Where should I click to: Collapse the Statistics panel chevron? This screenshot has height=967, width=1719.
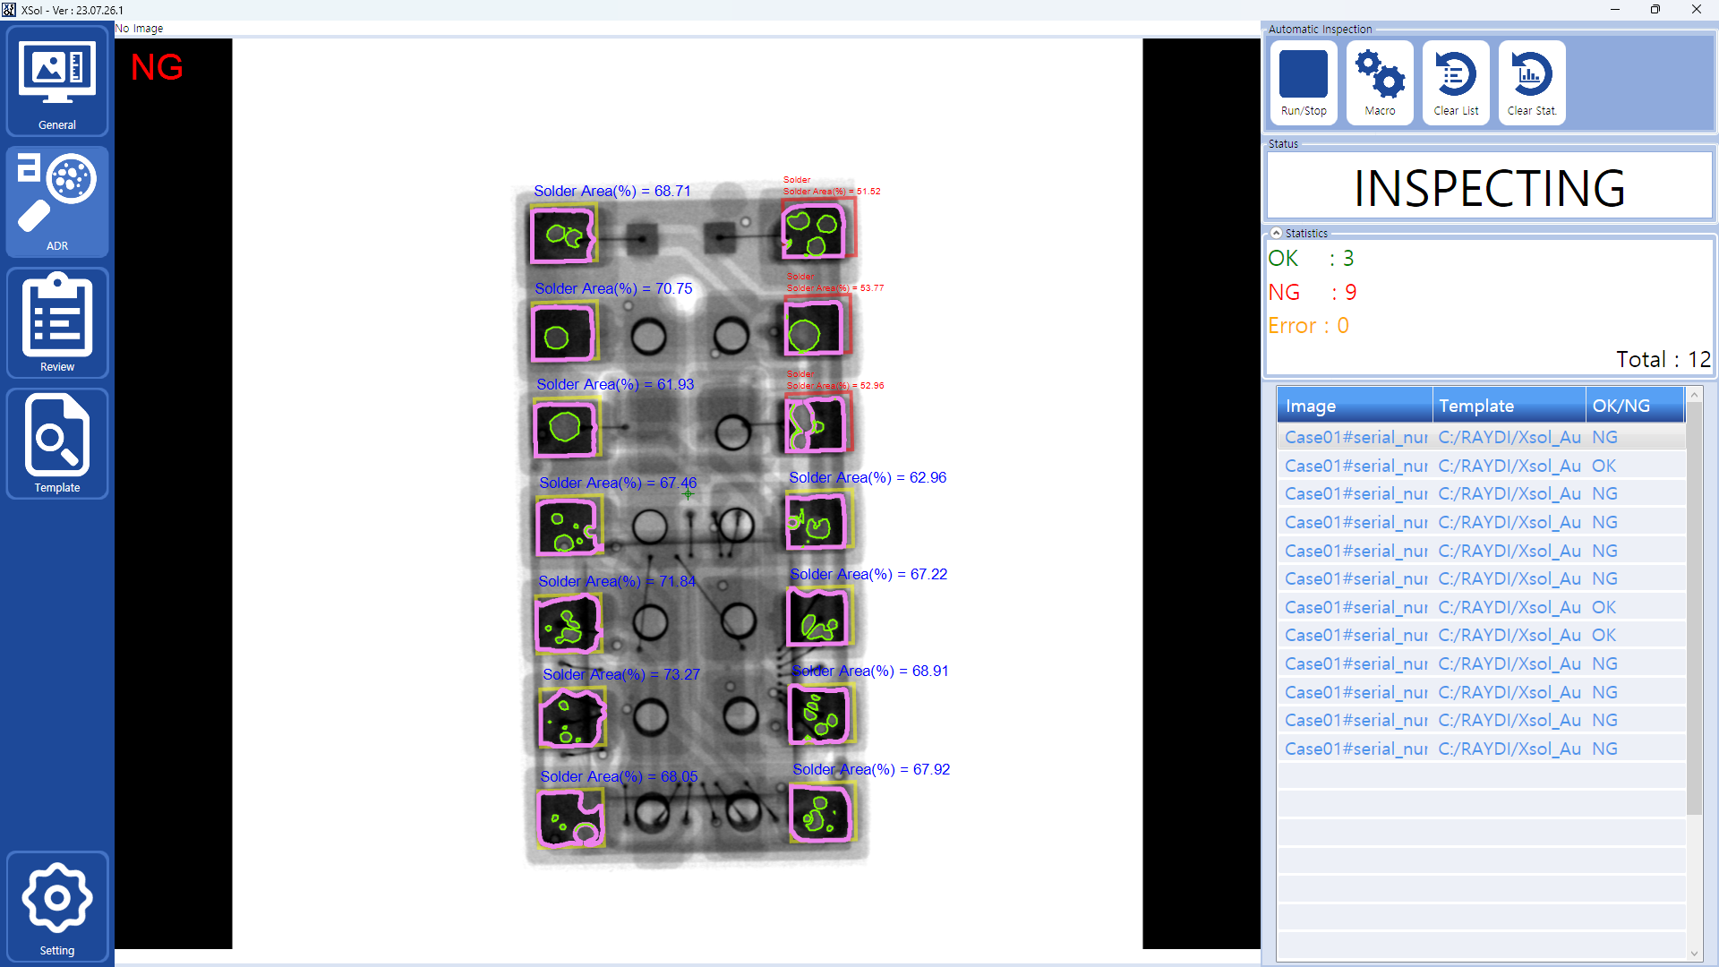pos(1277,233)
